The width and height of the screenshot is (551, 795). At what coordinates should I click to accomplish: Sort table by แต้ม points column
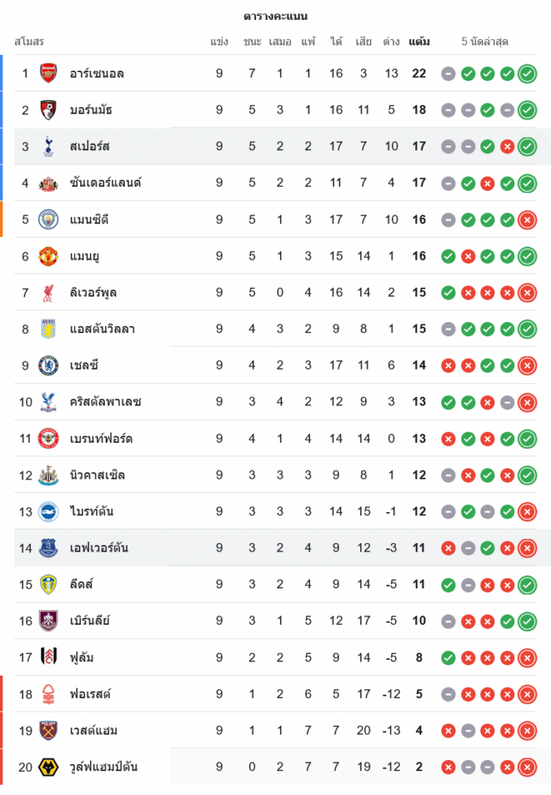click(x=419, y=41)
